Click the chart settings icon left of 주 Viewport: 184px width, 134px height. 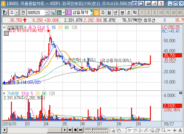(5, 13)
